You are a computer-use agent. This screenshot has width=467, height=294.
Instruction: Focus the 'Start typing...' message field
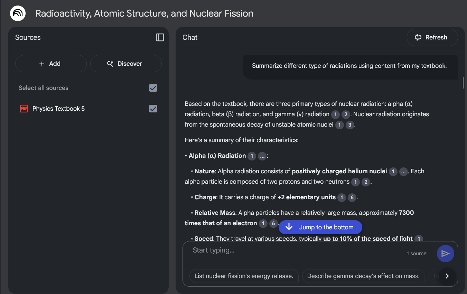point(294,250)
